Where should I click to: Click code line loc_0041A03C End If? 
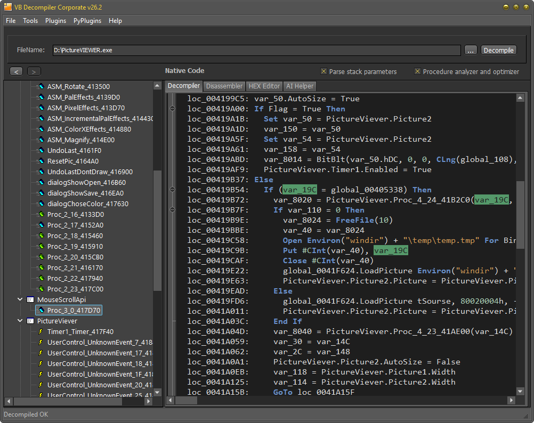245,321
